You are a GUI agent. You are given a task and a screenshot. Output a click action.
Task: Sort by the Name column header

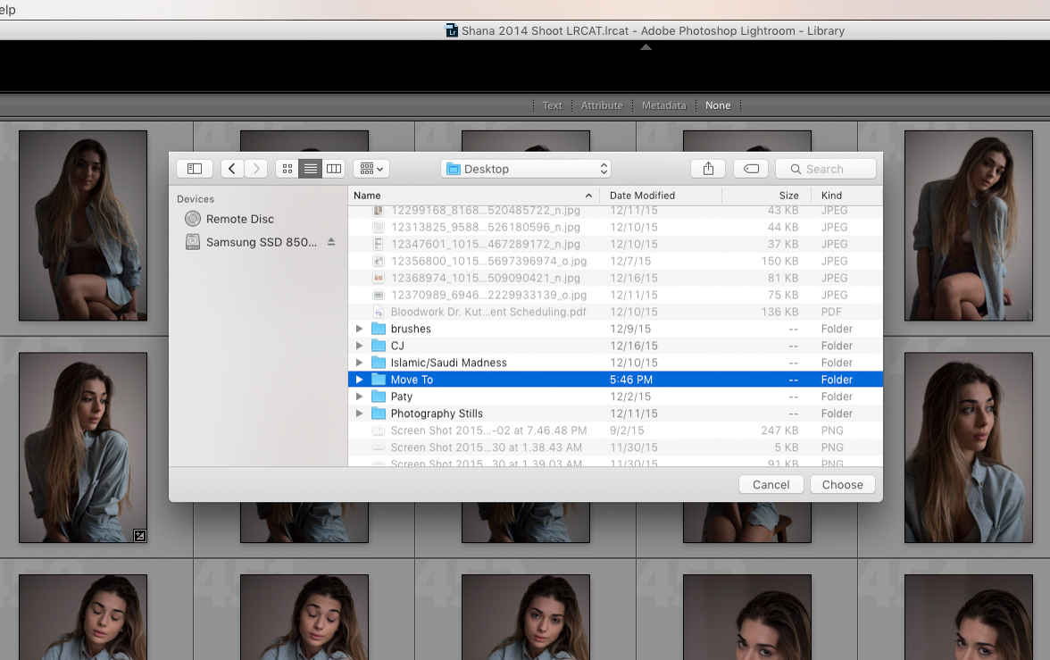[x=368, y=195]
